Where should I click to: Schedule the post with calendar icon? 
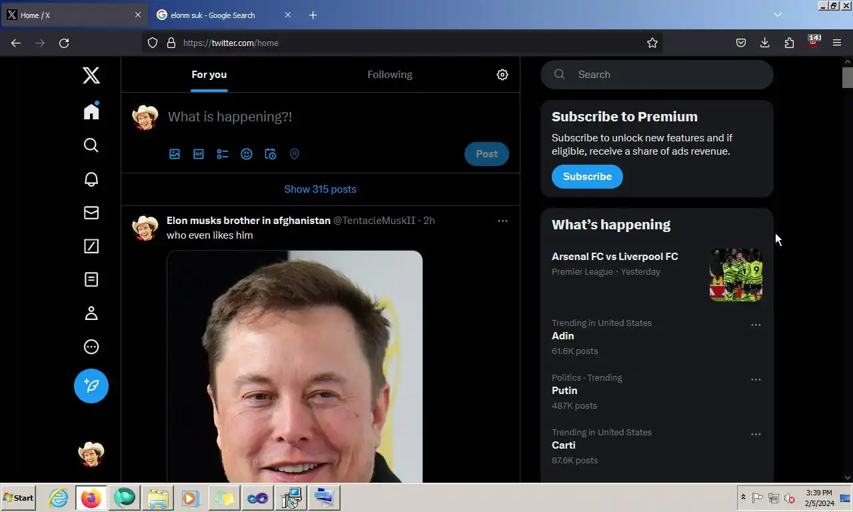click(x=271, y=154)
